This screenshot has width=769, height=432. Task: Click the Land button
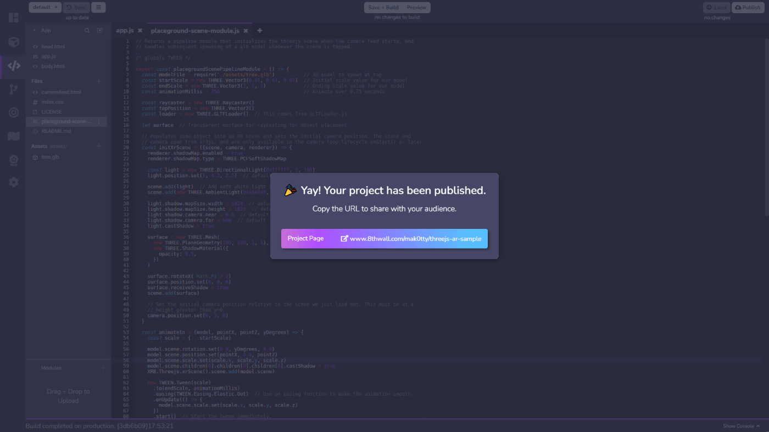[717, 7]
